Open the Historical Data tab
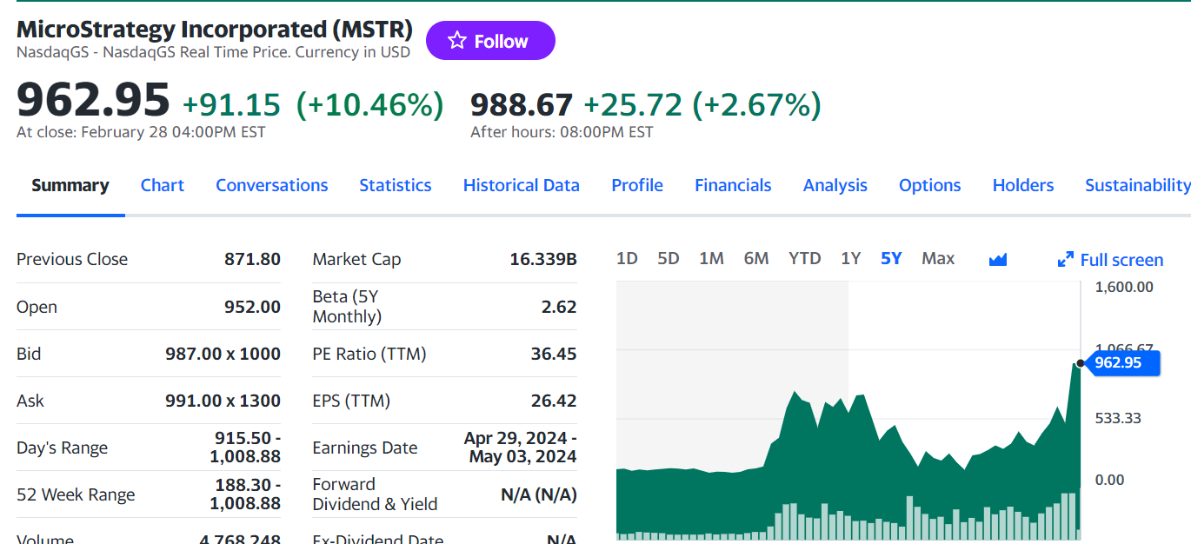Screen dimensions: 1191x544 (x=522, y=185)
